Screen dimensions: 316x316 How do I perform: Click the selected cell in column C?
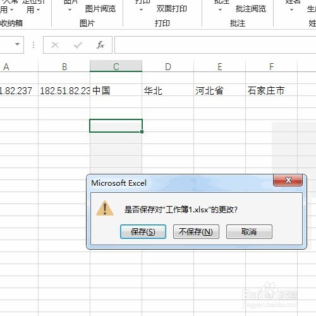[x=116, y=126]
